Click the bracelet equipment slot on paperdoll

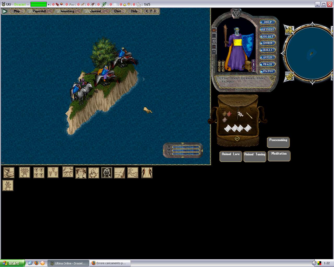point(214,41)
